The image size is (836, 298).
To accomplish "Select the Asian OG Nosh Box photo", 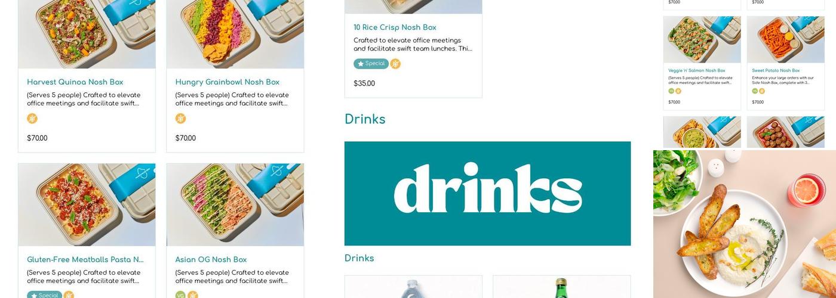I will (x=235, y=205).
